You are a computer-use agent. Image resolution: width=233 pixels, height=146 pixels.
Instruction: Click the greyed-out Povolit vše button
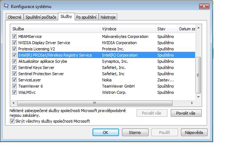[x=152, y=113]
